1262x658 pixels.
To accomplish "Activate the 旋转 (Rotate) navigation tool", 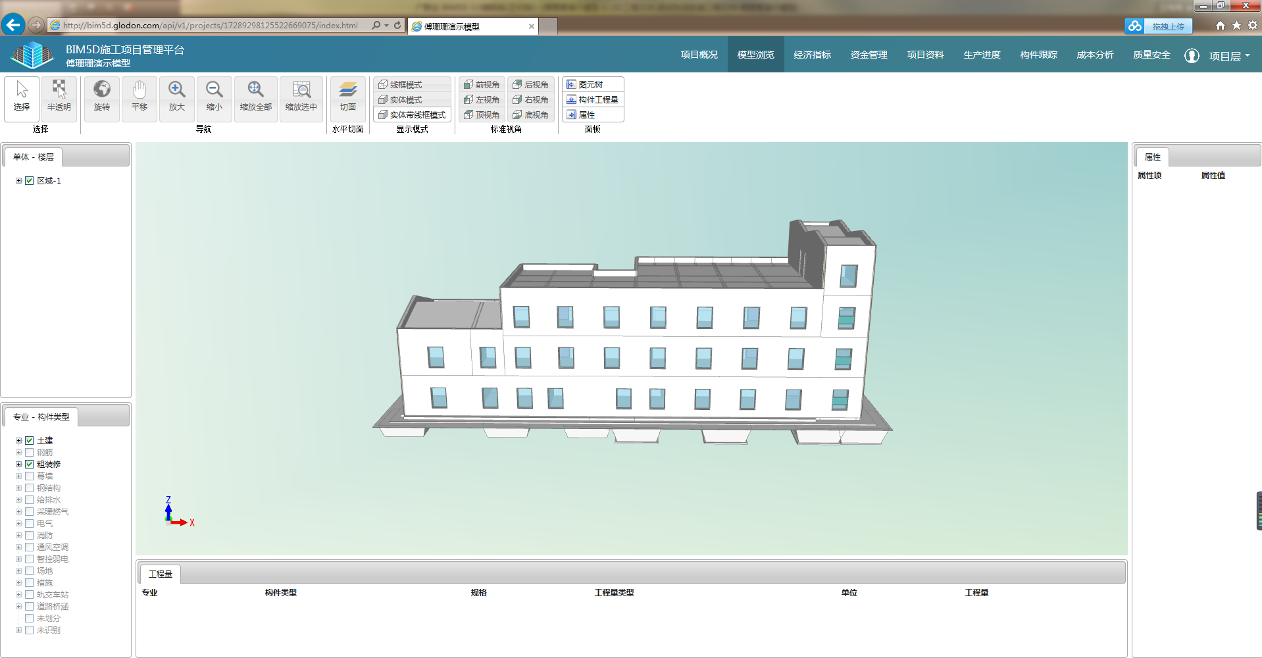I will coord(101,97).
